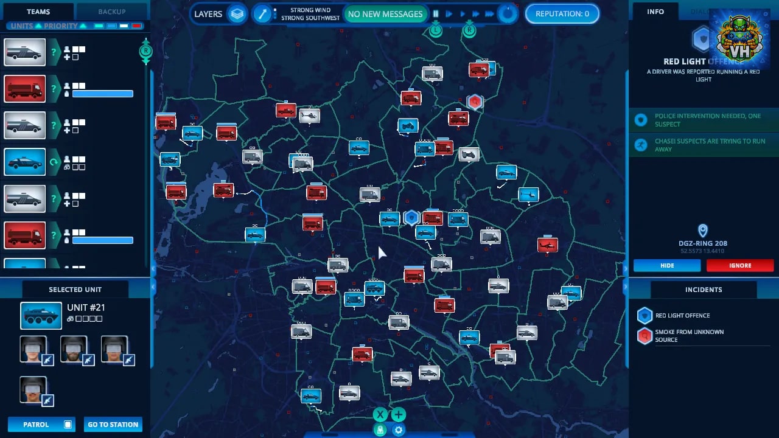Viewport: 779px width, 438px height.
Task: Click the DGZ-Ring 208 location pin icon
Action: click(x=703, y=231)
